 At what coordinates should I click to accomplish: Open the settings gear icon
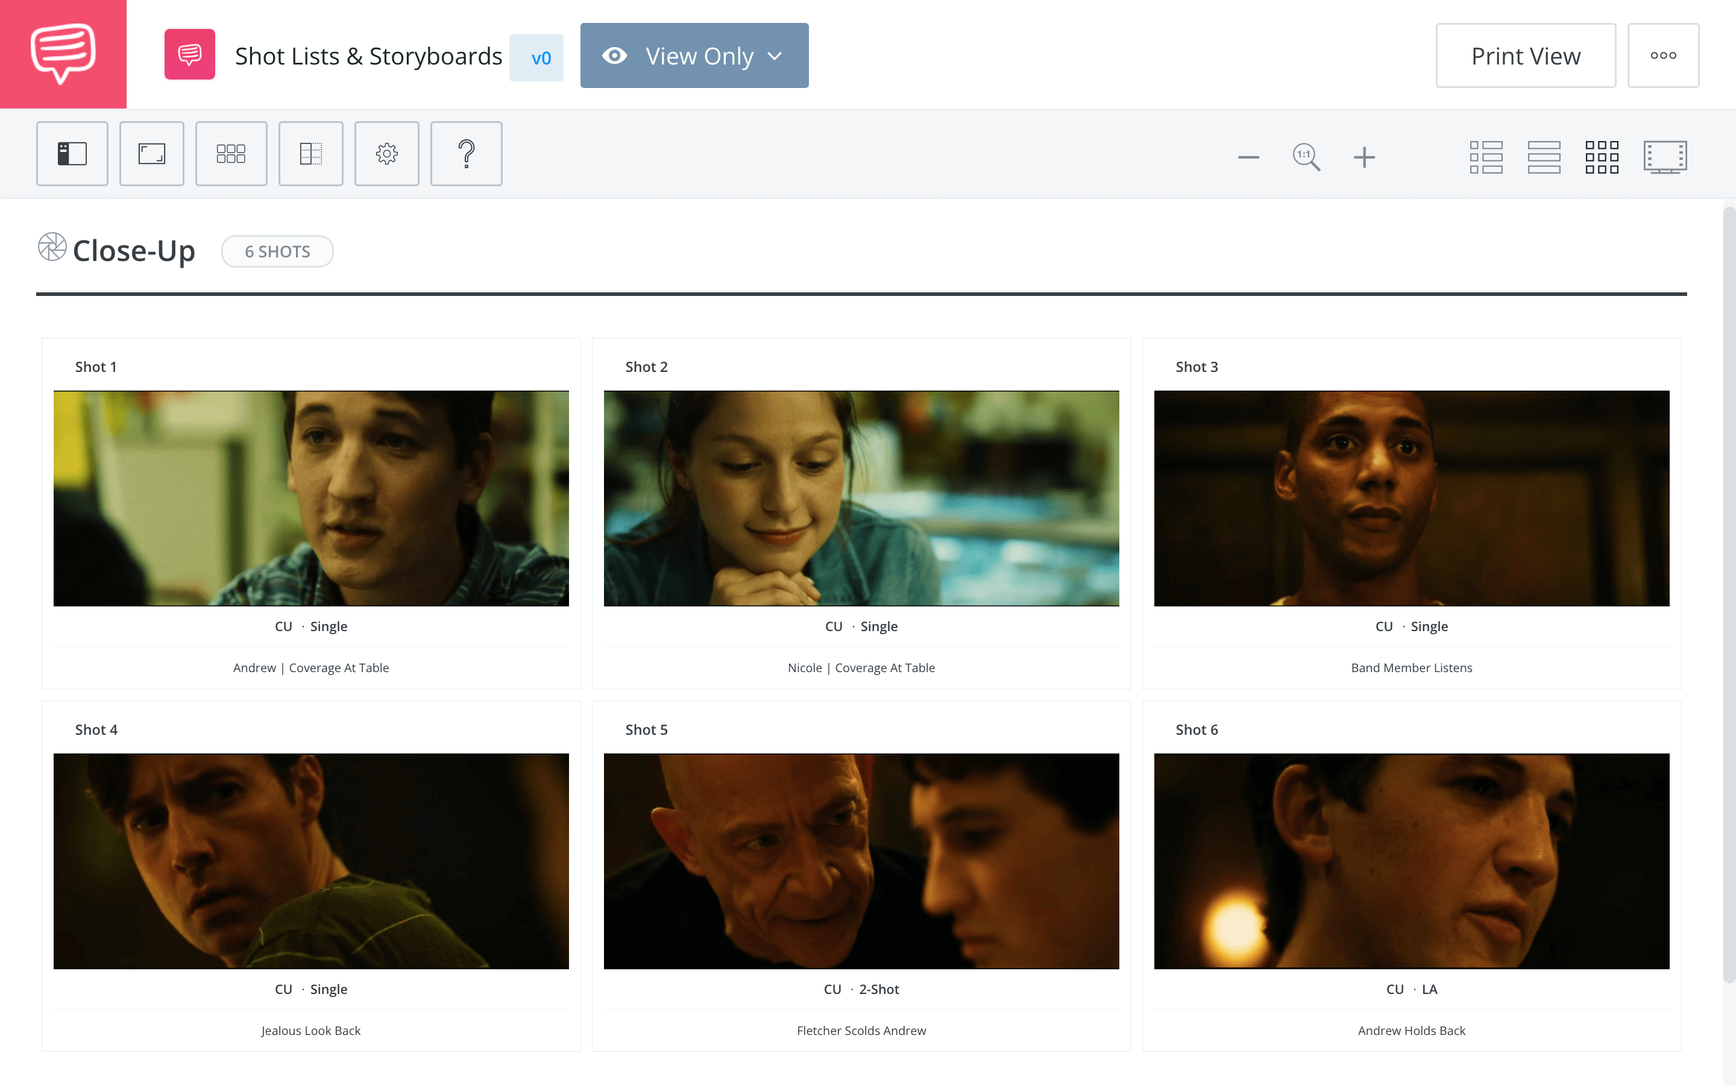click(x=386, y=154)
